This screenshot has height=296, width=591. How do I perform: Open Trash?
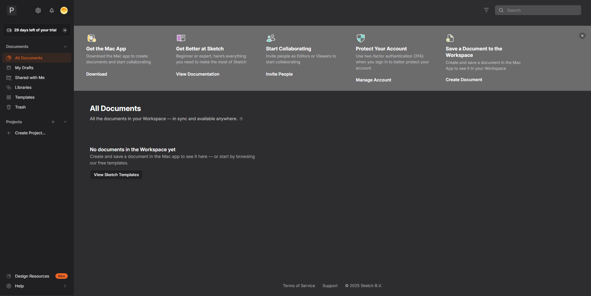(x=37, y=107)
